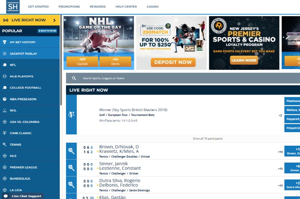Select the Wallace golf bet option
Screen dimensions: 300x199
coord(292,110)
